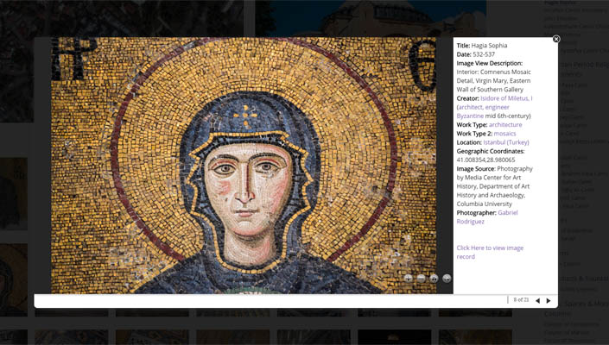The image size is (609, 345).
Task: Select the architecture work type link
Action: 505,124
